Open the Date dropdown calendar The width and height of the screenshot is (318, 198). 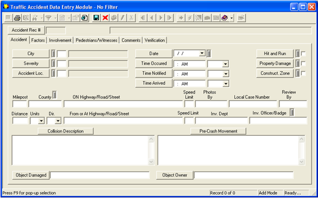(202, 53)
